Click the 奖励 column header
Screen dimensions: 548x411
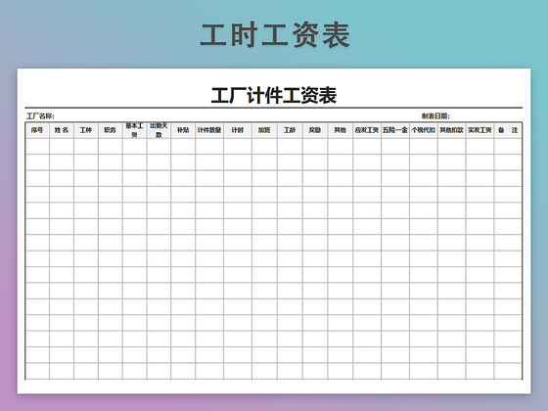pyautogui.click(x=315, y=130)
